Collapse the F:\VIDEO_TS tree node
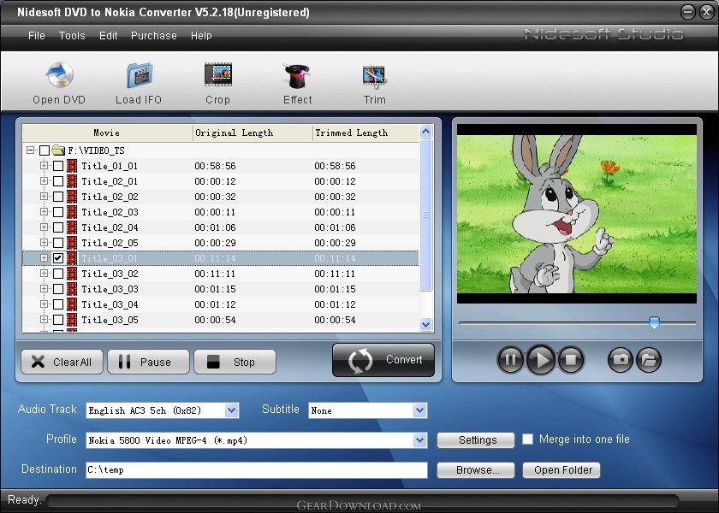The image size is (719, 513). pyautogui.click(x=30, y=150)
